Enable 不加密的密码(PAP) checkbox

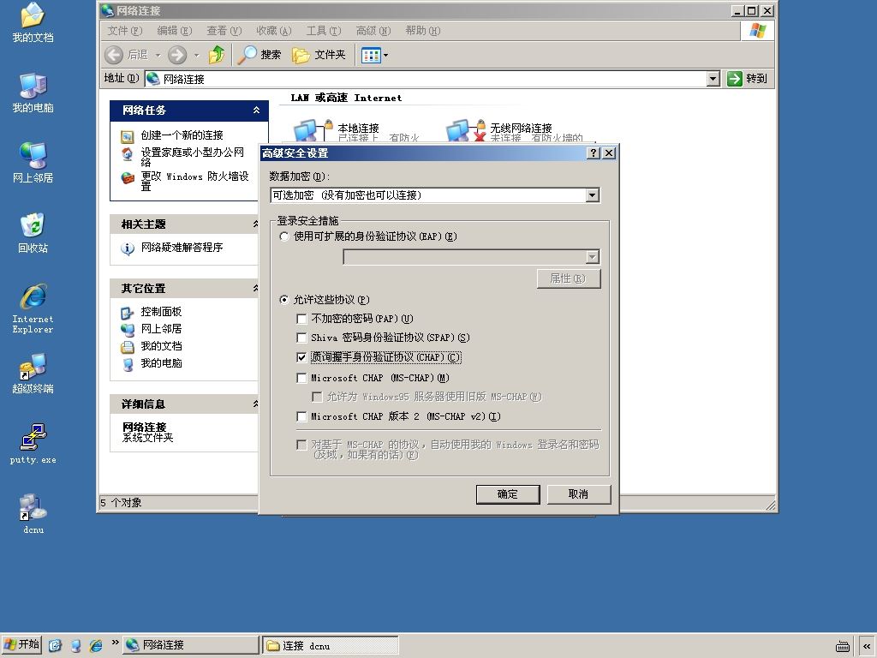coord(301,319)
